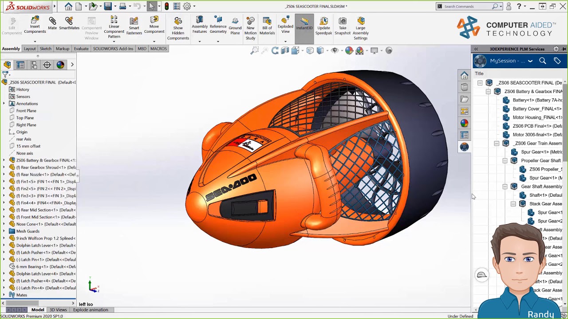Screen dimensions: 568x319
Task: Collapse Stack Gear Assembly node
Action: 513,204
